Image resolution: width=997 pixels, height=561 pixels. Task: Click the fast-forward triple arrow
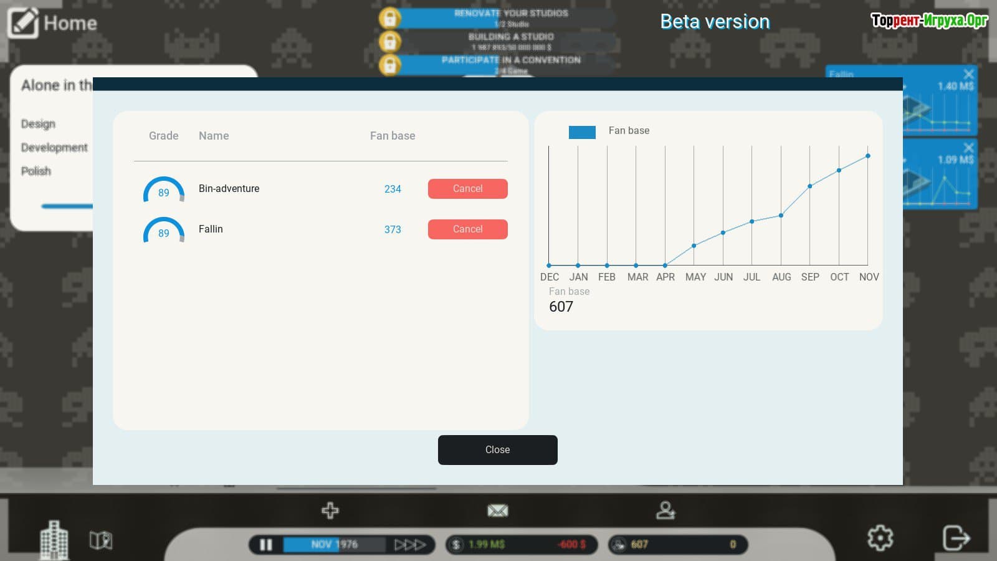409,545
